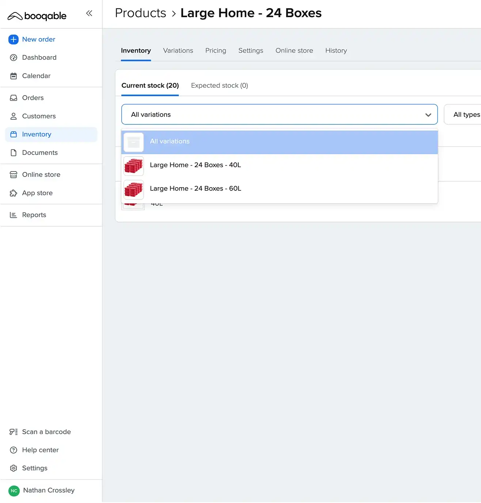This screenshot has height=503, width=481.
Task: Open Customers via the person icon
Action: click(14, 116)
